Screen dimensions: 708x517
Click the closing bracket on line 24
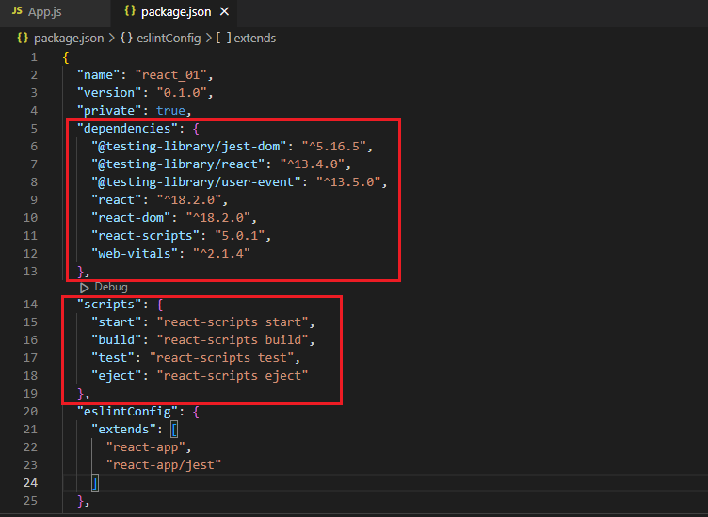coord(95,483)
